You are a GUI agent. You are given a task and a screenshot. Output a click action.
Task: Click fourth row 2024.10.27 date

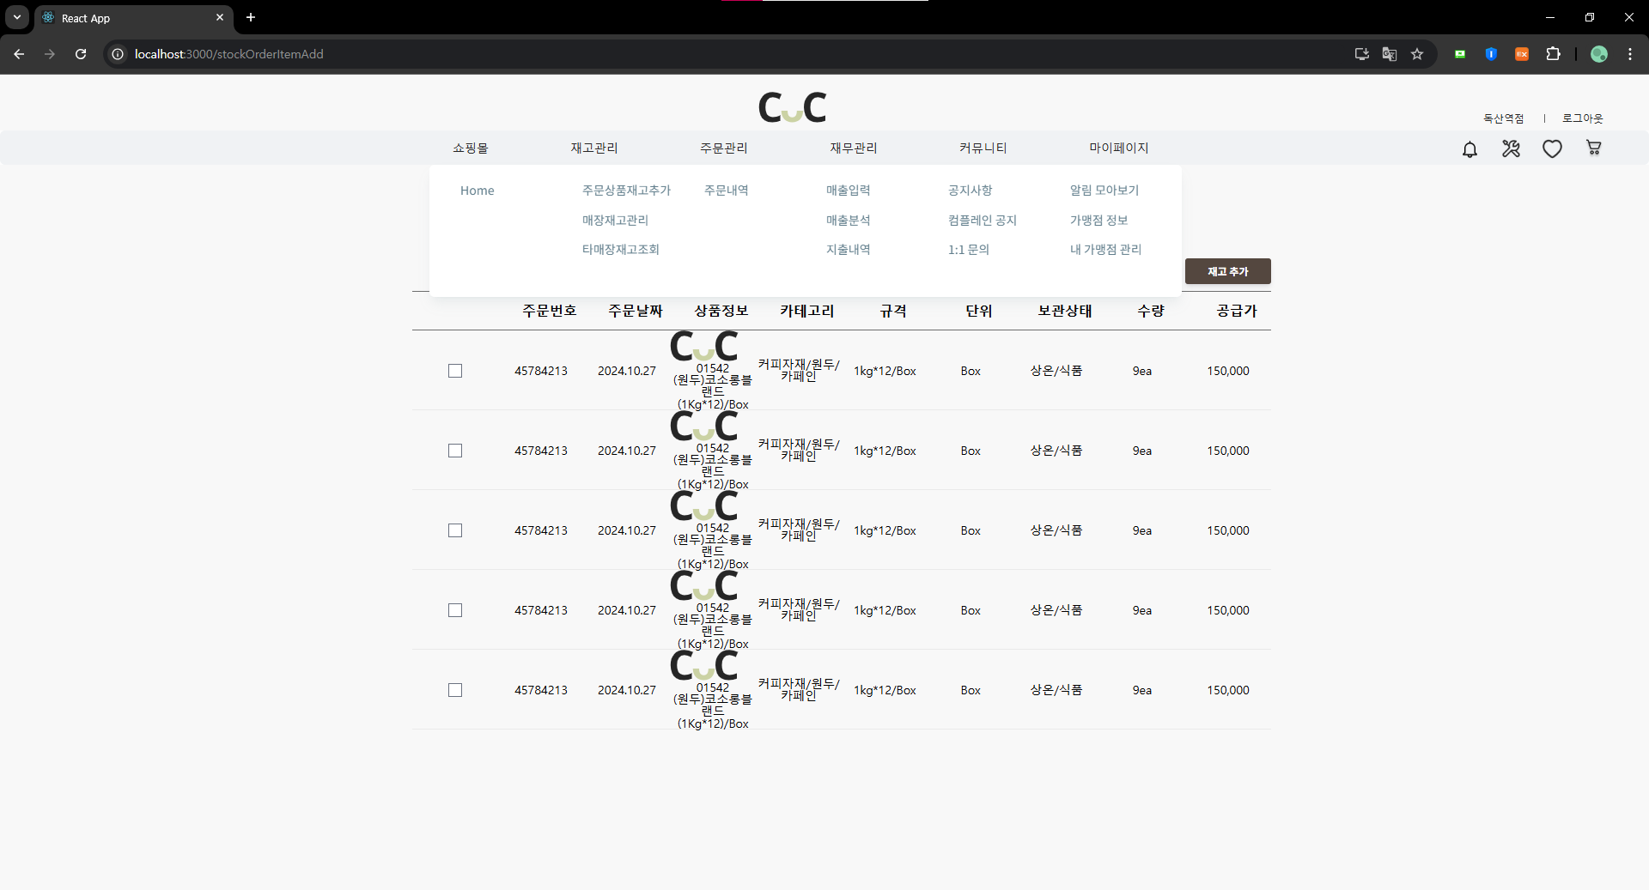coord(627,610)
